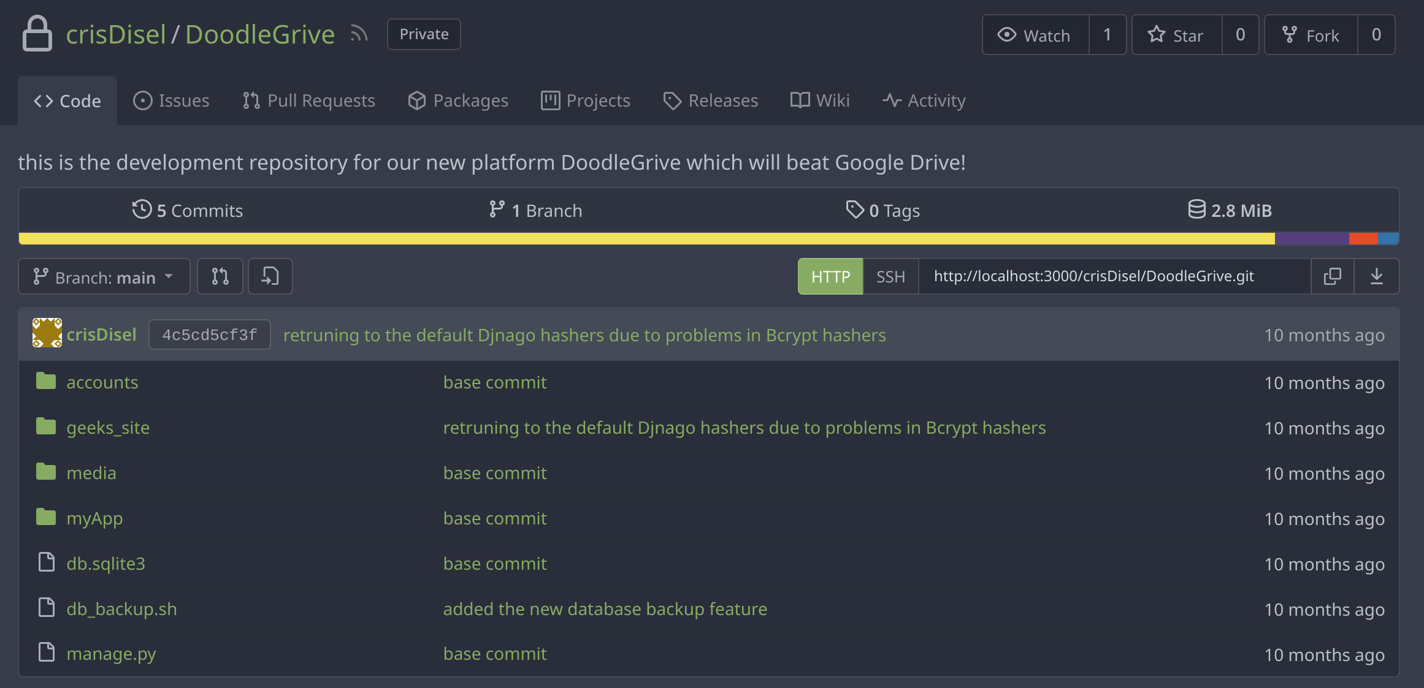Click the db.sqlite3 file icon
This screenshot has height=688, width=1424.
[x=47, y=562]
